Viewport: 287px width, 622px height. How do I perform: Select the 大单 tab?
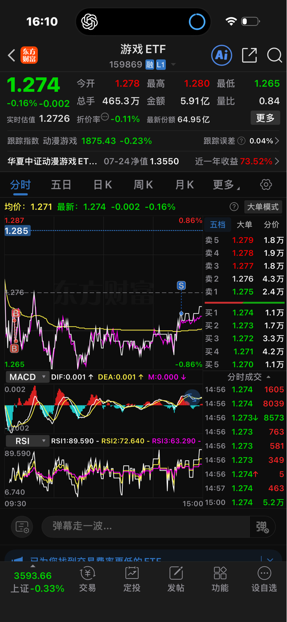[x=244, y=225]
